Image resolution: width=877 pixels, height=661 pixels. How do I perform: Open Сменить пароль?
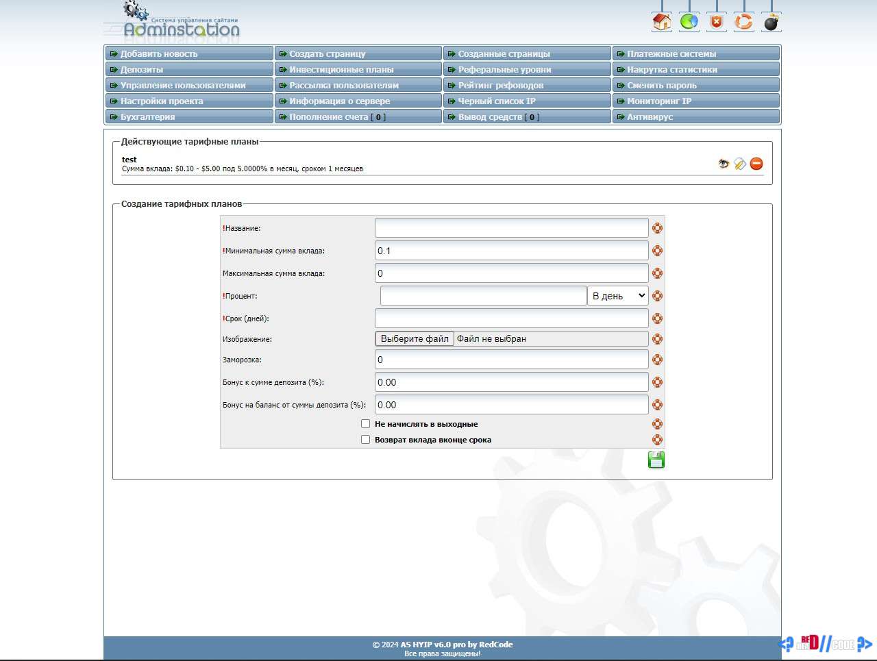pyautogui.click(x=696, y=85)
